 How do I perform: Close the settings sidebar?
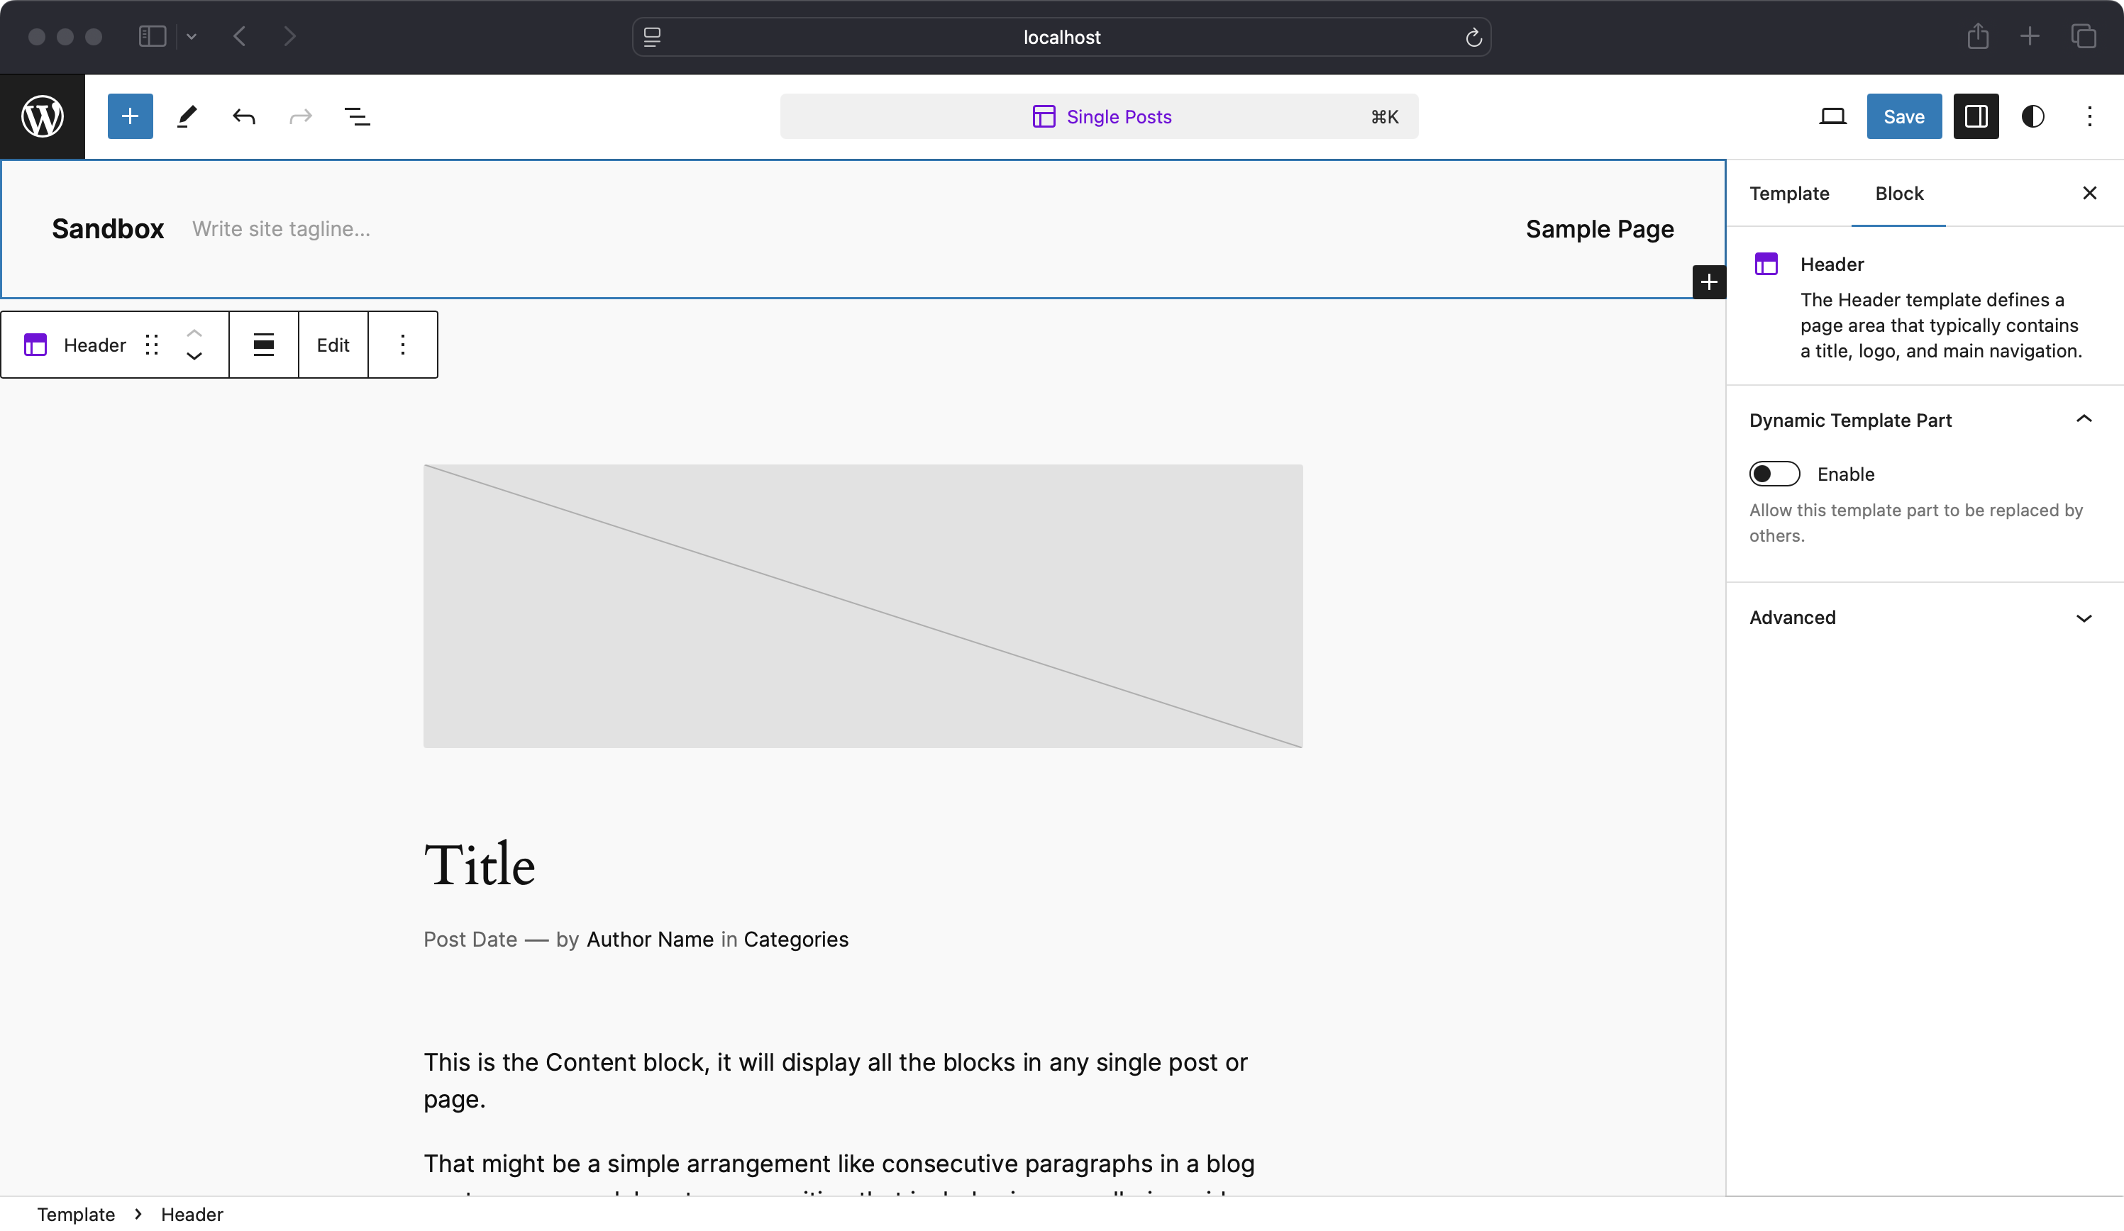[2089, 194]
